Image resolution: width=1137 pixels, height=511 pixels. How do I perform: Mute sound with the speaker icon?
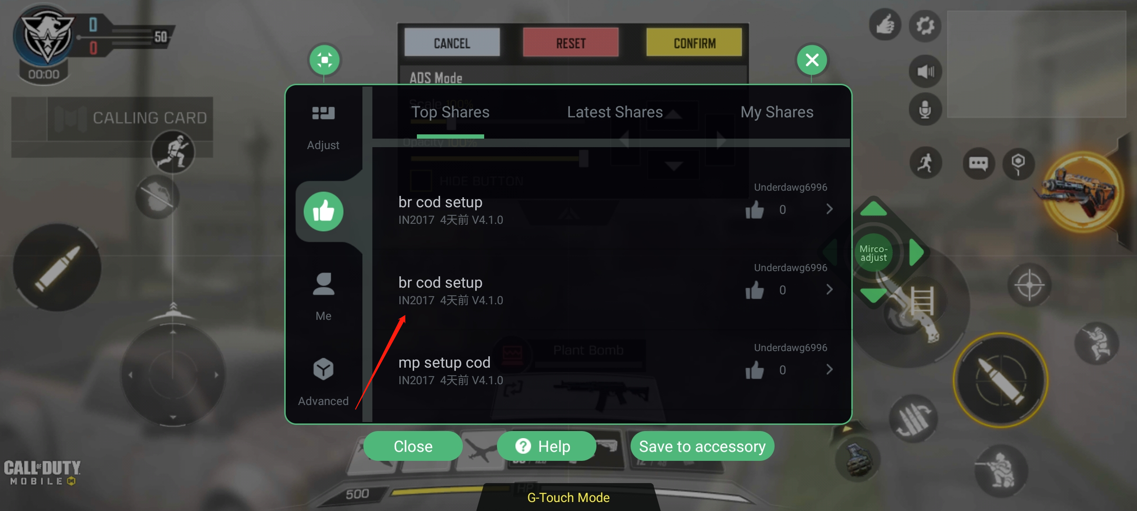925,71
